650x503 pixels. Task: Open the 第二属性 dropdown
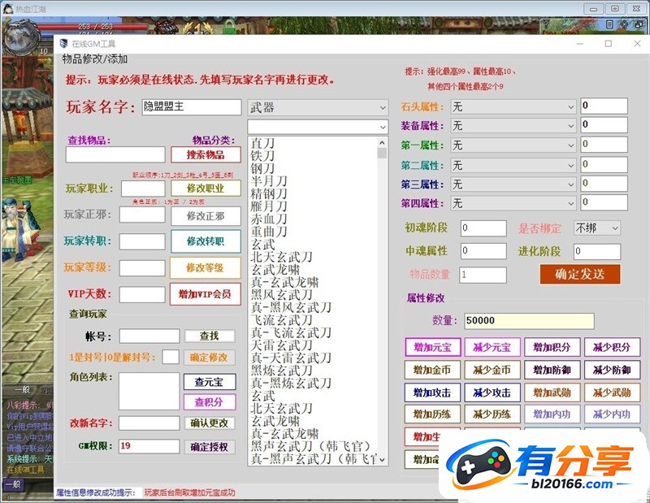(x=513, y=166)
